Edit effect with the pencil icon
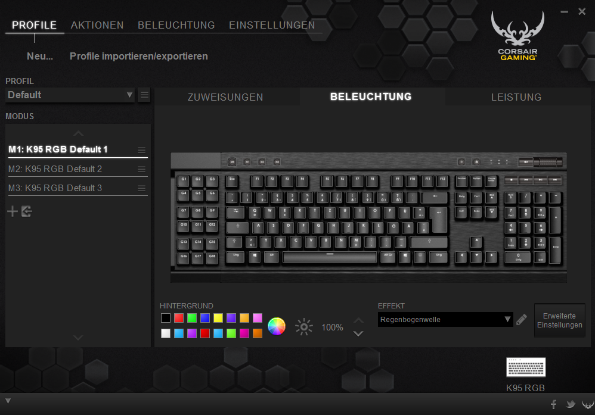 pos(522,320)
